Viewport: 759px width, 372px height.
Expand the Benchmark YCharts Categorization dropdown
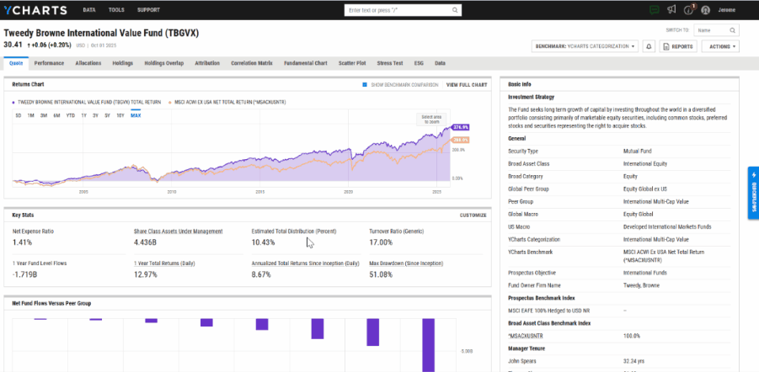[x=585, y=46]
